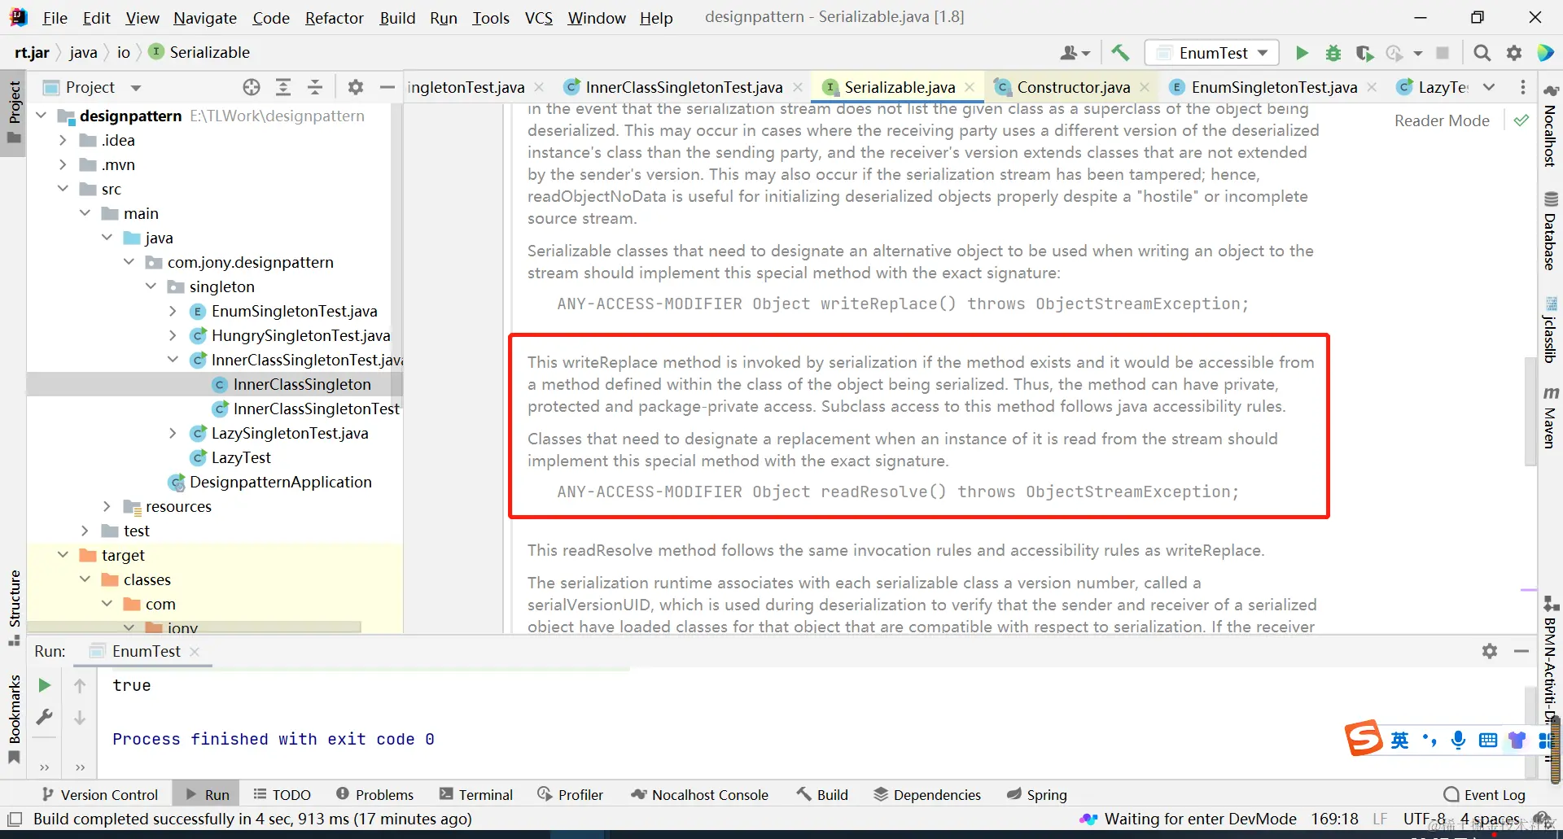Viewport: 1563px width, 839px height.
Task: Toggle Sogou voice input microphone
Action: 1458,740
